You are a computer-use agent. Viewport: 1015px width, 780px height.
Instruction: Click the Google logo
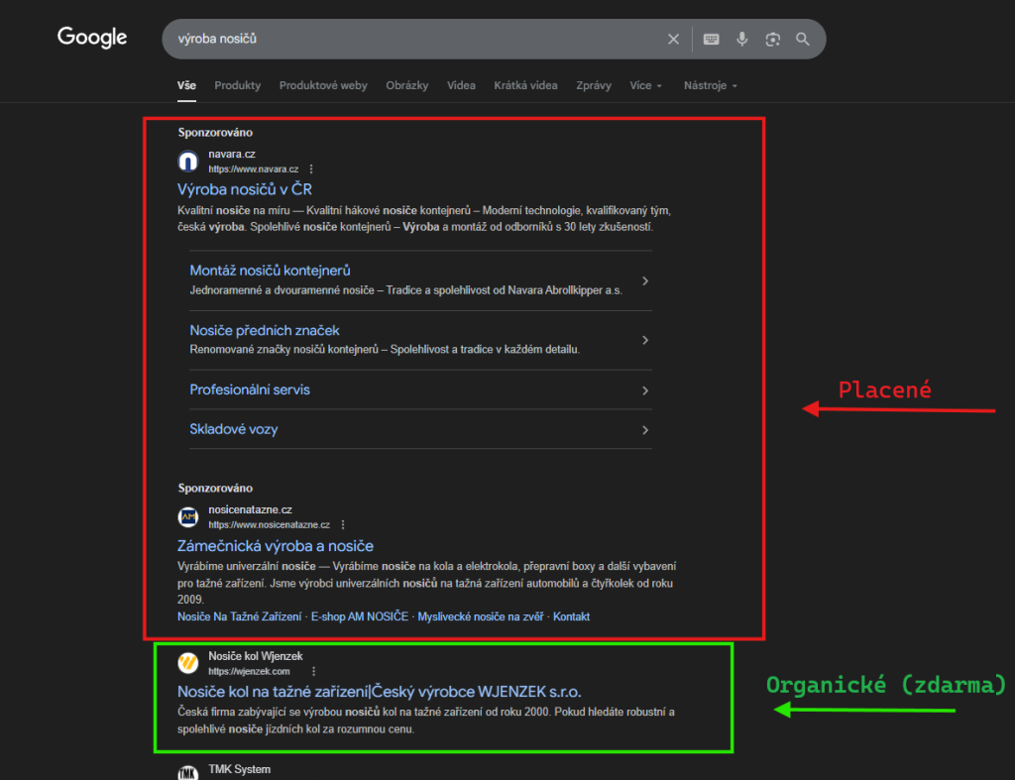(92, 38)
